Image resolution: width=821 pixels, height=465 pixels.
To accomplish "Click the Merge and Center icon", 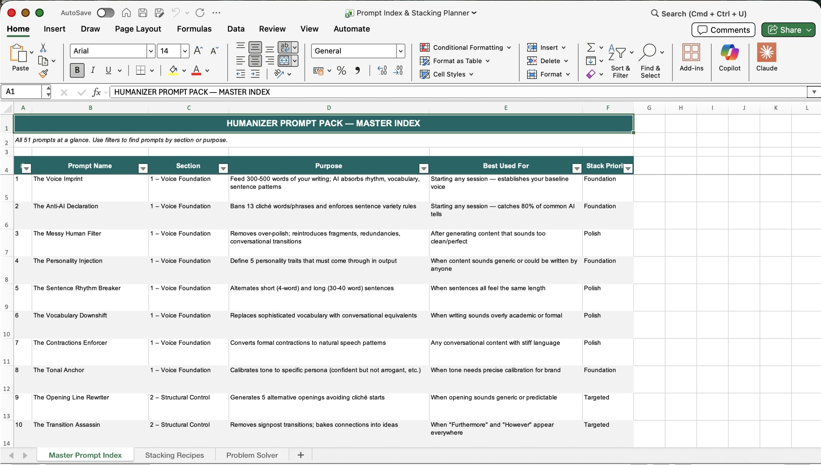I will pos(284,61).
